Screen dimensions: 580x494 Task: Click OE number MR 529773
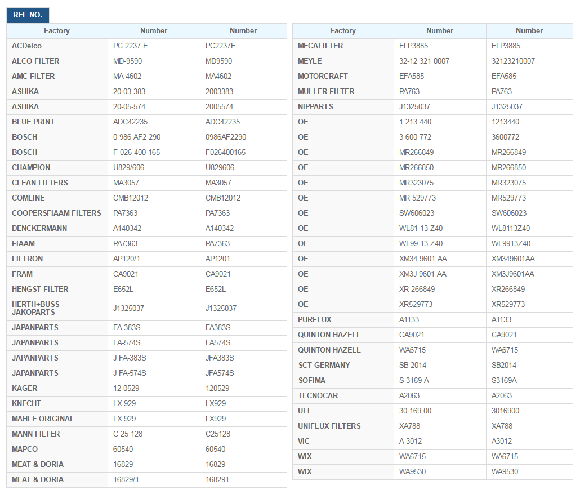(417, 198)
